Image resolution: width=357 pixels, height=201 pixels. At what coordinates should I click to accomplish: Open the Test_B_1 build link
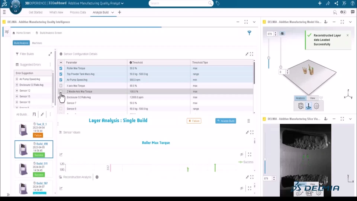point(41,124)
